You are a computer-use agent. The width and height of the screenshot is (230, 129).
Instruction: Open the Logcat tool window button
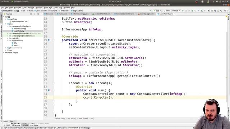tap(34, 125)
